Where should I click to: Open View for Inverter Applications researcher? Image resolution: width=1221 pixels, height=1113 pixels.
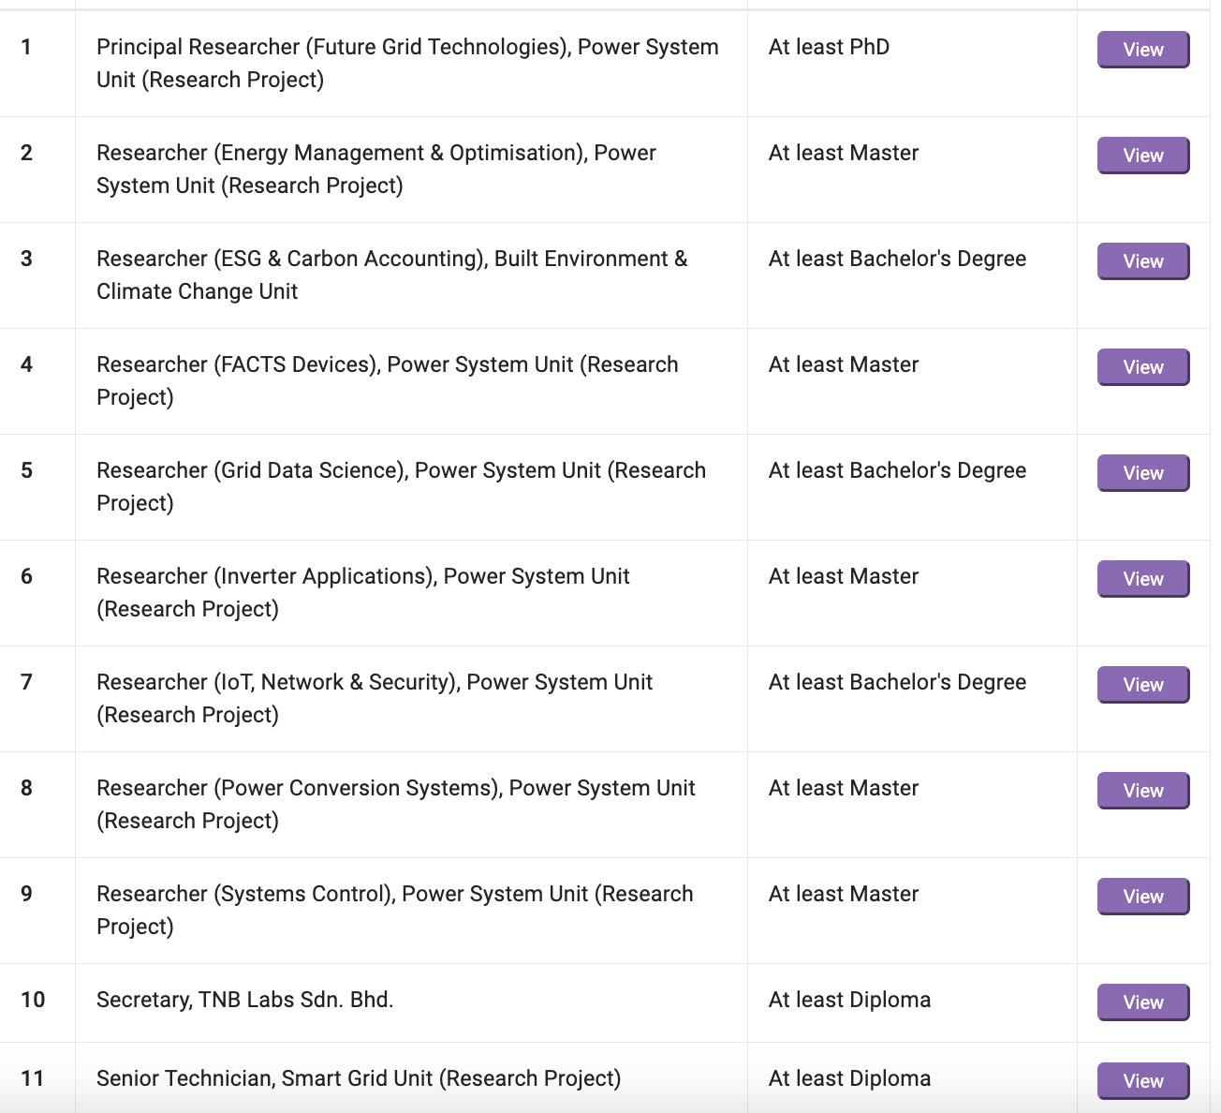tap(1142, 579)
